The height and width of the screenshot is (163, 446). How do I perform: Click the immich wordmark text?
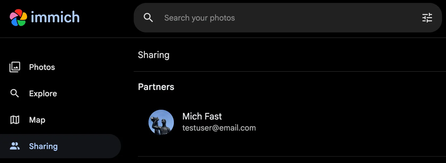pyautogui.click(x=55, y=17)
